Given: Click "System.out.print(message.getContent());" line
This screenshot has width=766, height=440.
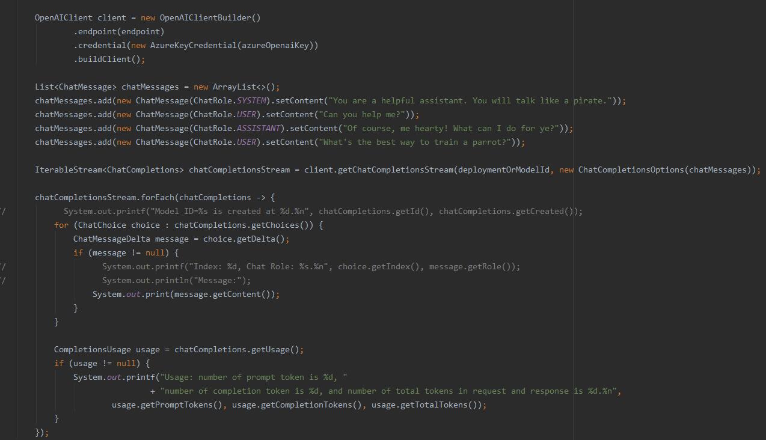Looking at the screenshot, I should click(x=186, y=294).
